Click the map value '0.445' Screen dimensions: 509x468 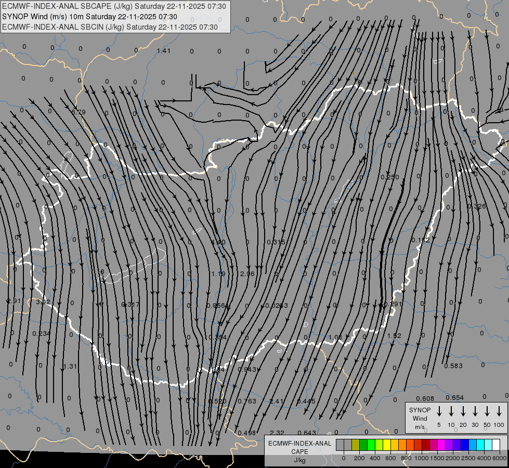(306, 401)
